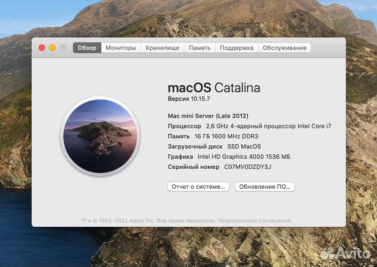Select the Обзор tab
Viewport: 377px width, 267px height.
pyautogui.click(x=87, y=48)
